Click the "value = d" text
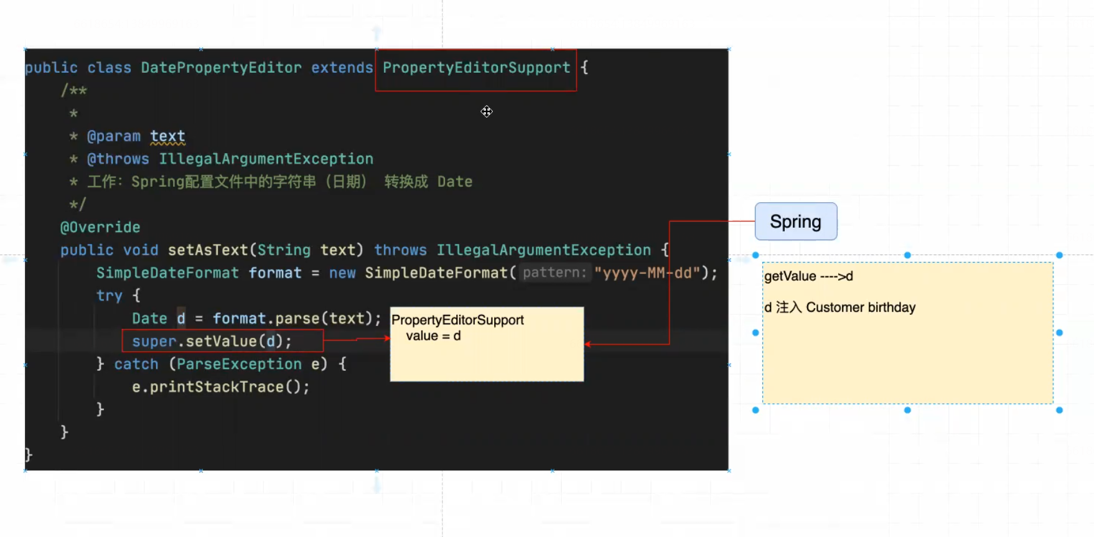Viewport: 1094px width, 537px height. [433, 336]
